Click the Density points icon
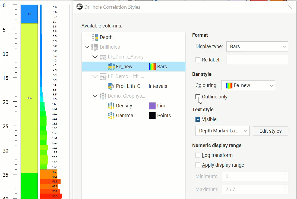297x199 pixels. click(x=111, y=106)
